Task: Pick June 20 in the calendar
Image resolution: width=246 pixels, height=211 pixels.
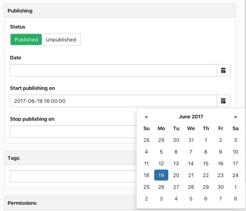Action: point(176,175)
